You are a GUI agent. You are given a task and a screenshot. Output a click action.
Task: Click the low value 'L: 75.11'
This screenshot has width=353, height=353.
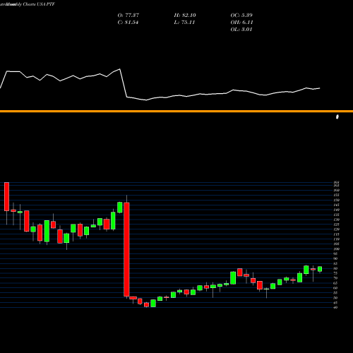pyautogui.click(x=184, y=23)
